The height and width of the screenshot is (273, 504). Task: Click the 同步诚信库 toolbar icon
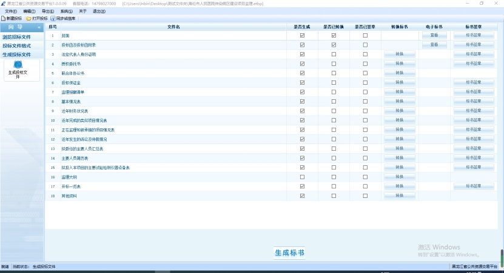click(53, 18)
